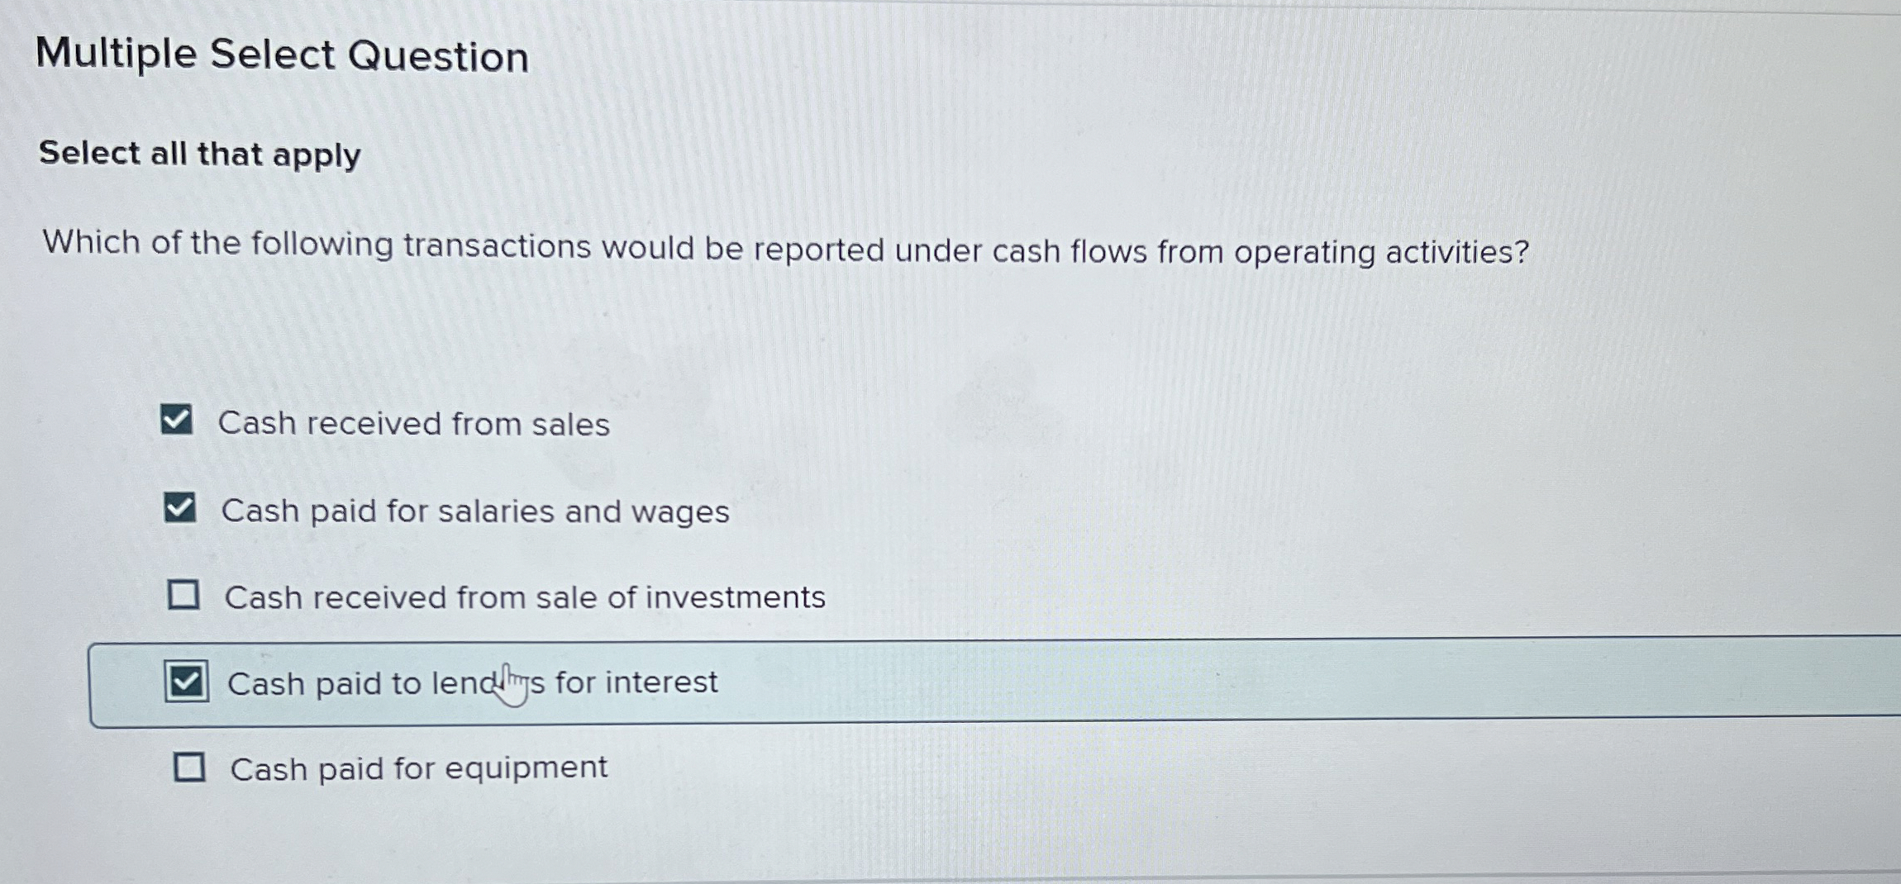Select the Cash received from sales option label

pos(413,425)
